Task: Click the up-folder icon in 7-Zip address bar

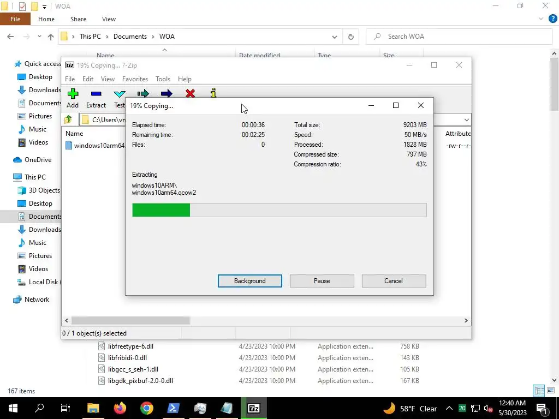Action: coord(68,119)
